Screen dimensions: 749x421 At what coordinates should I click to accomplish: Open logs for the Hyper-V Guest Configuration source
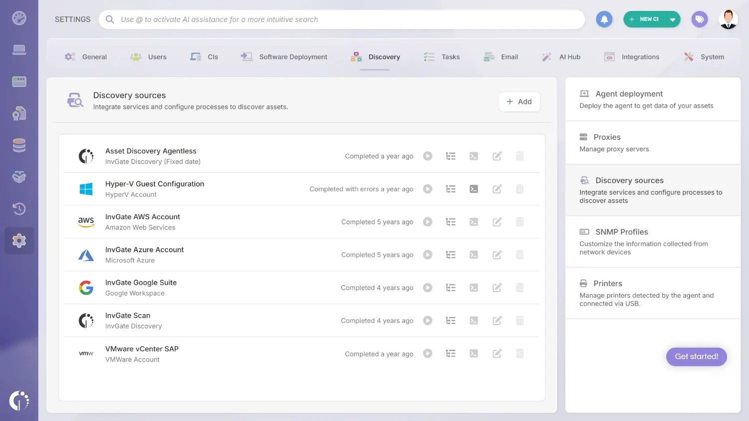click(473, 189)
